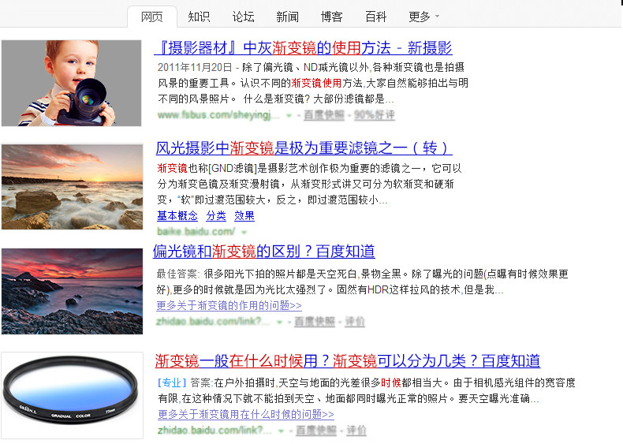Click the 基本概念 sublink
This screenshot has width=623, height=444.
(177, 216)
